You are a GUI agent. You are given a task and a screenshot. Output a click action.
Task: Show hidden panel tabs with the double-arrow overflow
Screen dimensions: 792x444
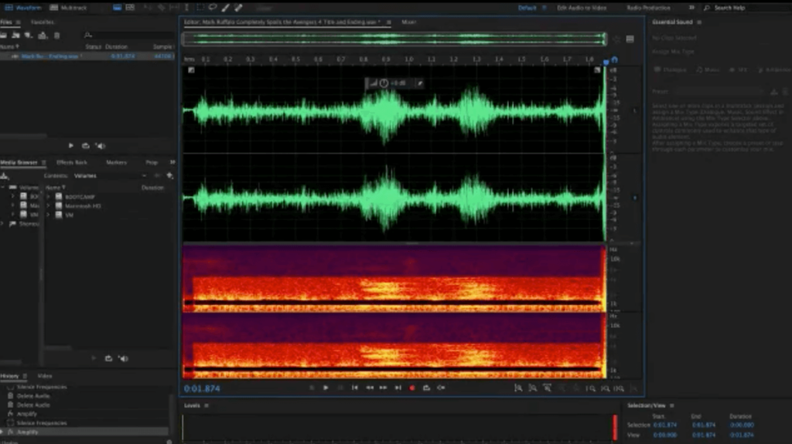click(172, 162)
